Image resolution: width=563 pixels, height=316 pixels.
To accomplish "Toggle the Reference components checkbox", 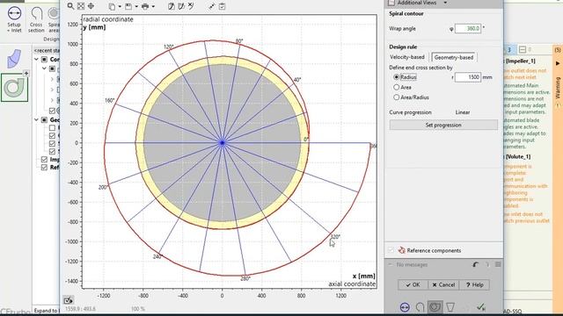I will (391, 250).
